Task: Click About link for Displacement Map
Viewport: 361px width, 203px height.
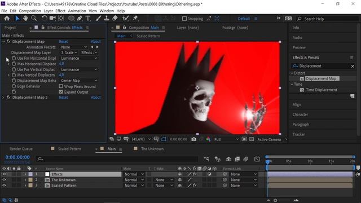Action: pyautogui.click(x=95, y=41)
